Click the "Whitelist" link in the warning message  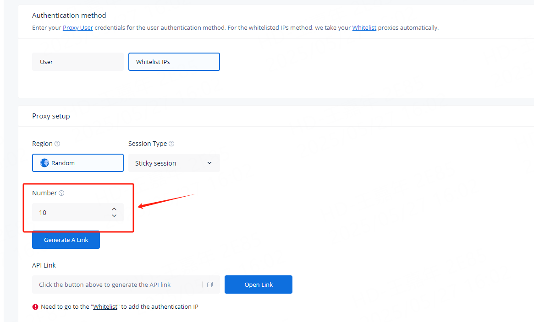[106, 307]
